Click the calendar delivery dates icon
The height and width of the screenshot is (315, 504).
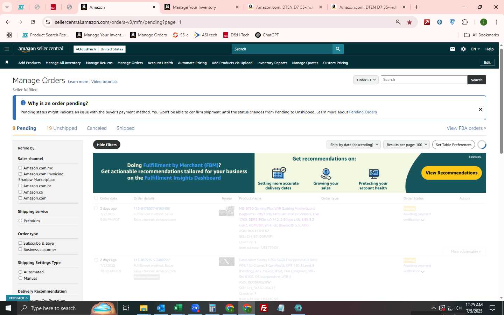279,173
